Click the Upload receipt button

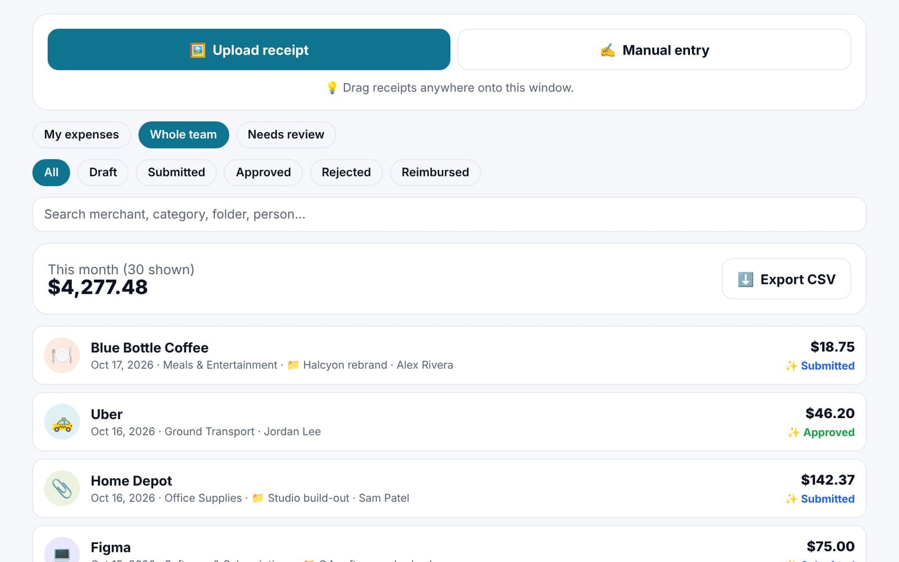[x=249, y=49]
